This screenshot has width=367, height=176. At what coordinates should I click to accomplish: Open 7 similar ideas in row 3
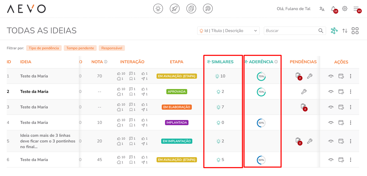click(x=220, y=107)
